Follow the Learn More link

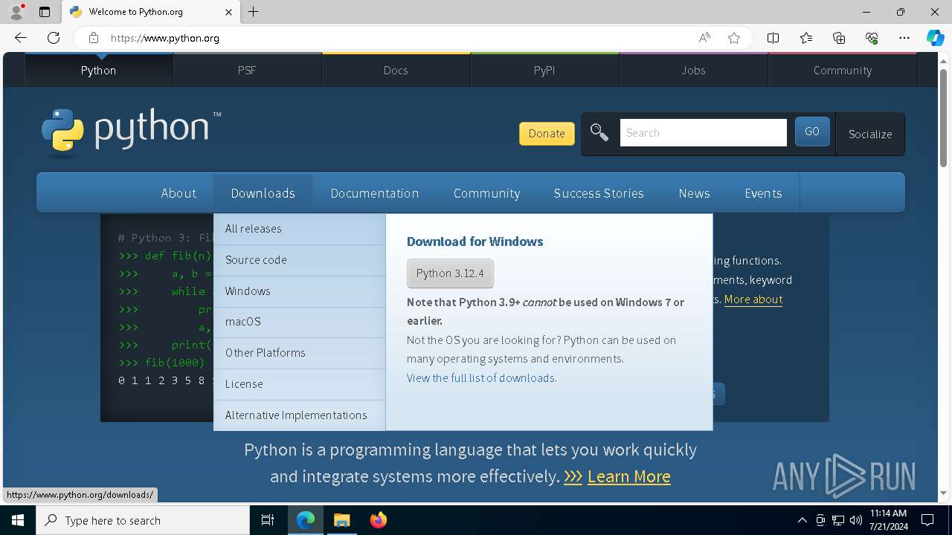click(629, 476)
